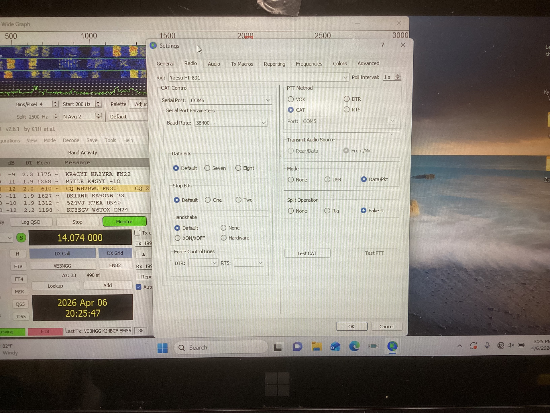Open the Serial Port COM6 dropdown
The image size is (550, 413).
[x=268, y=100]
